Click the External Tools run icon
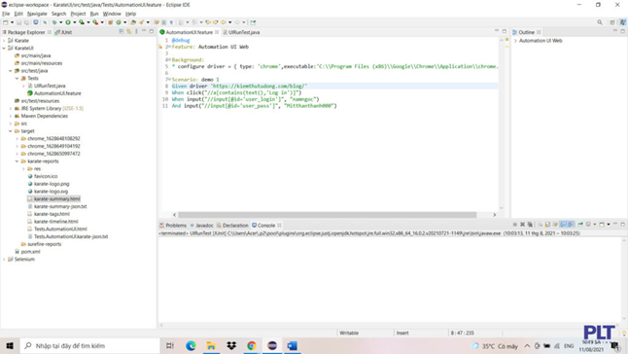Screen dimensions: 628x354 click(95, 22)
